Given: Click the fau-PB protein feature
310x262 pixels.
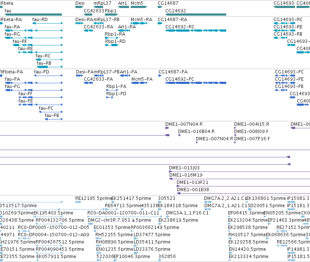Looking at the screenshot, I should tap(54, 119).
